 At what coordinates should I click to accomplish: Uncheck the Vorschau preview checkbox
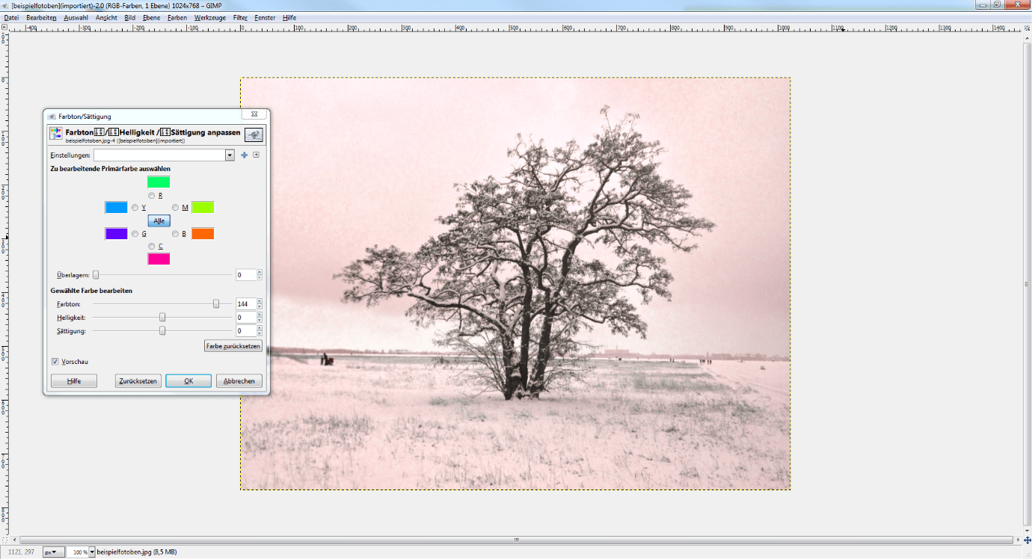(x=55, y=362)
